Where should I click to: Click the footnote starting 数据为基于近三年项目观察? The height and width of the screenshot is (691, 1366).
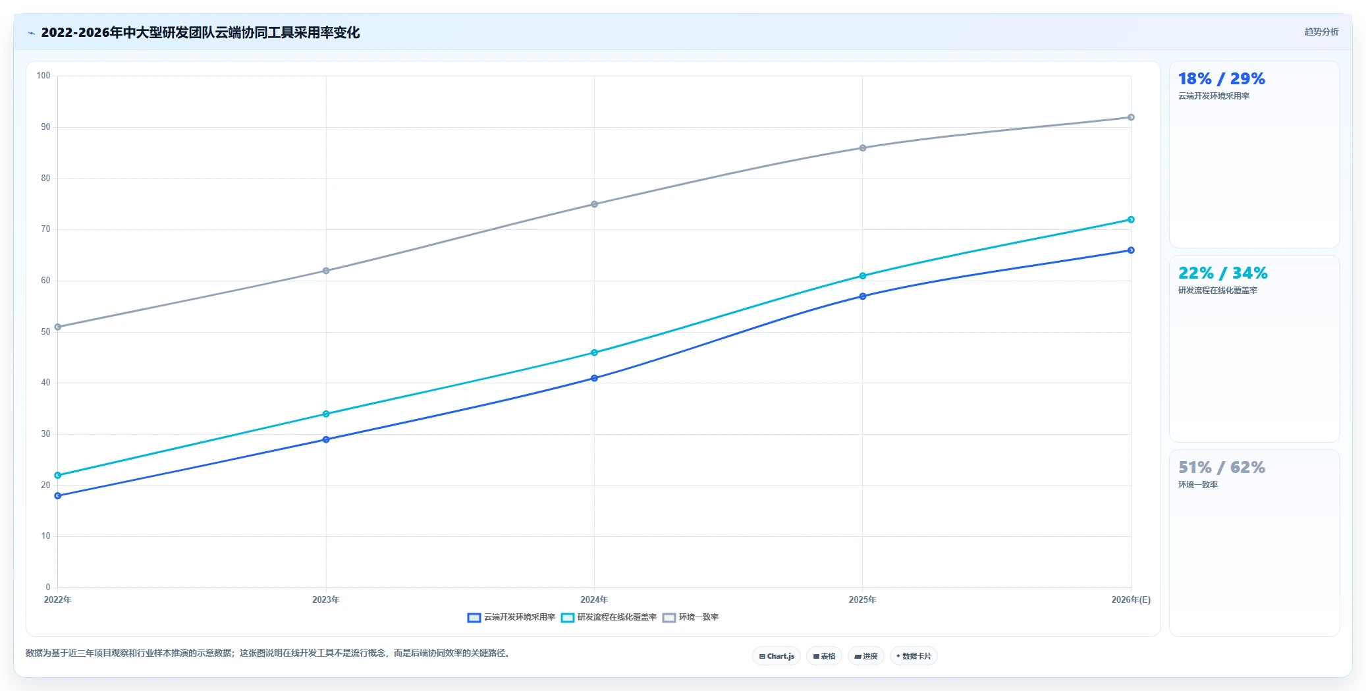pos(269,653)
